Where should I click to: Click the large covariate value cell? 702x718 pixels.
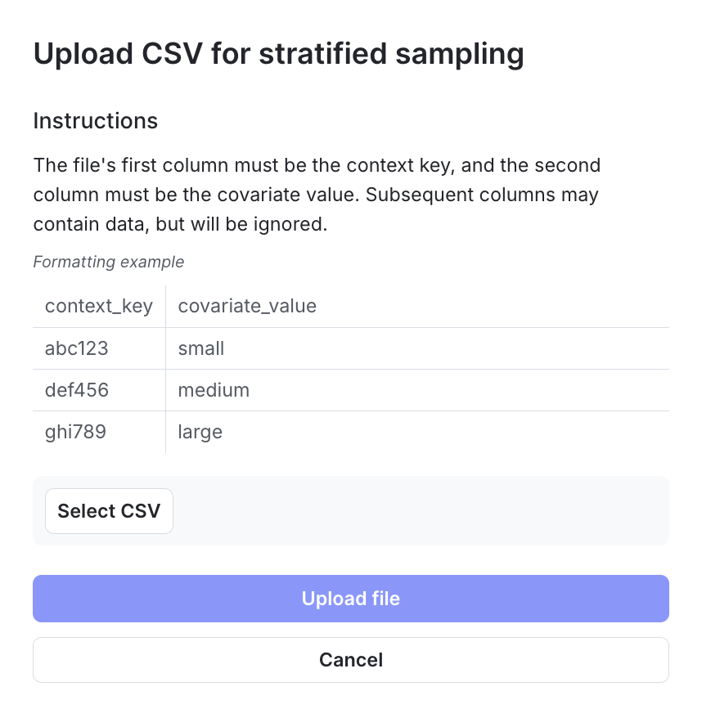(x=200, y=432)
